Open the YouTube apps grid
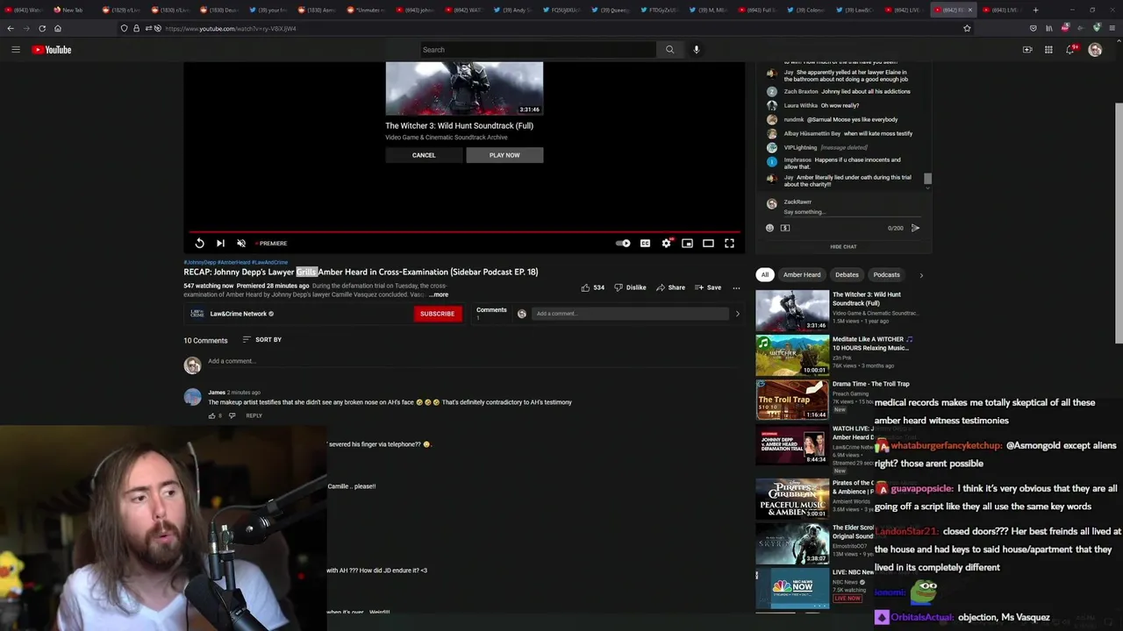Image resolution: width=1123 pixels, height=631 pixels. tap(1048, 50)
